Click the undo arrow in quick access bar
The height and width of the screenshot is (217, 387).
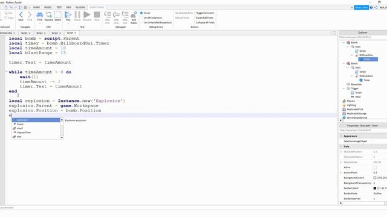coord(11,7)
